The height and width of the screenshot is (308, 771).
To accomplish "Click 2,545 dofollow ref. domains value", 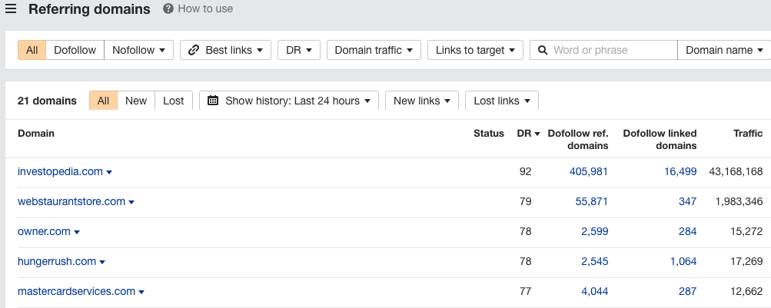I will [x=594, y=261].
